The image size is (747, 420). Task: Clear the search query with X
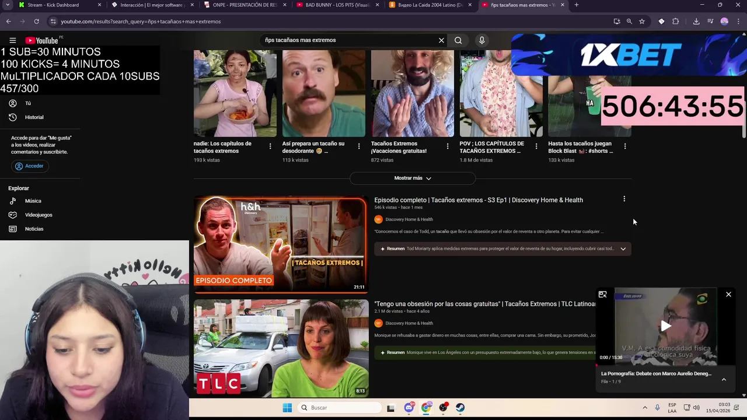click(441, 40)
